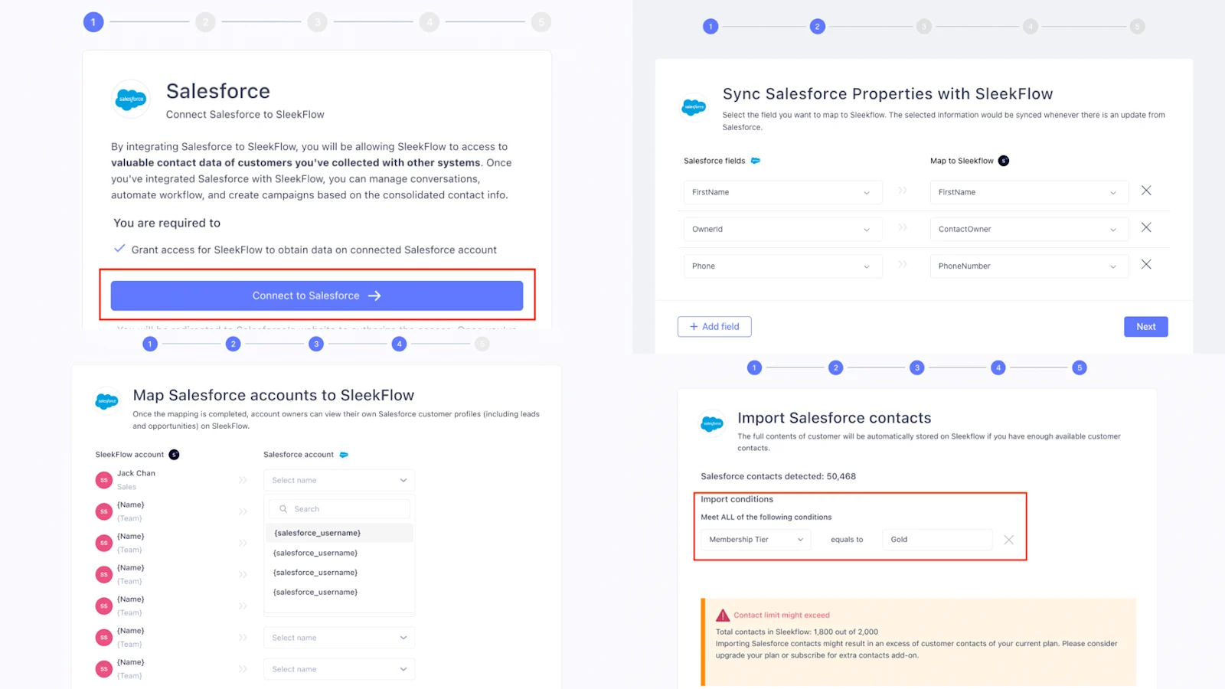Click the Salesforce logo on the connect page
Image resolution: width=1225 pixels, height=689 pixels.
tap(130, 99)
